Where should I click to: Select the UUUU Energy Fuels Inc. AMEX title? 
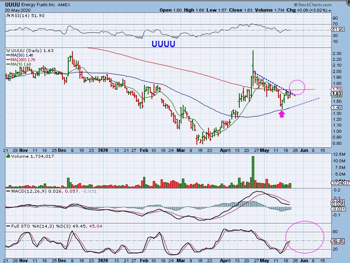[38, 5]
